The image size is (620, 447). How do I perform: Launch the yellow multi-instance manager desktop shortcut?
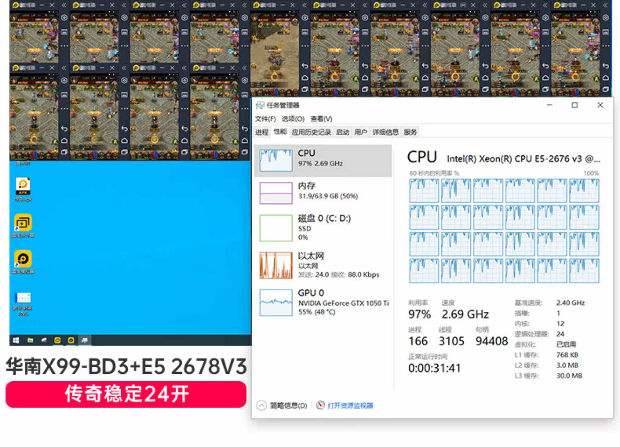coord(23,226)
